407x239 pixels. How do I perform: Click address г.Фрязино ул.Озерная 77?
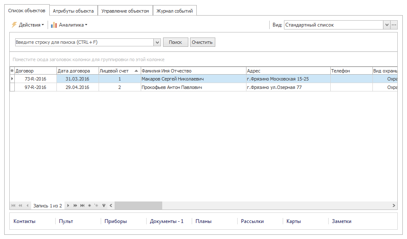(288, 87)
